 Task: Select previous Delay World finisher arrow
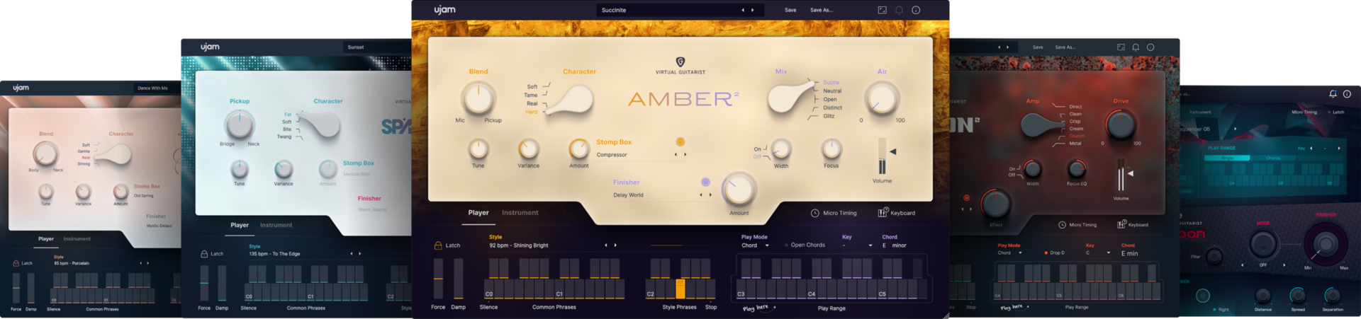click(x=701, y=195)
